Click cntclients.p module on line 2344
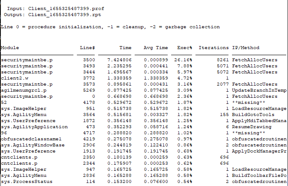Viewport: 288px width, 186px height. tap(19, 163)
